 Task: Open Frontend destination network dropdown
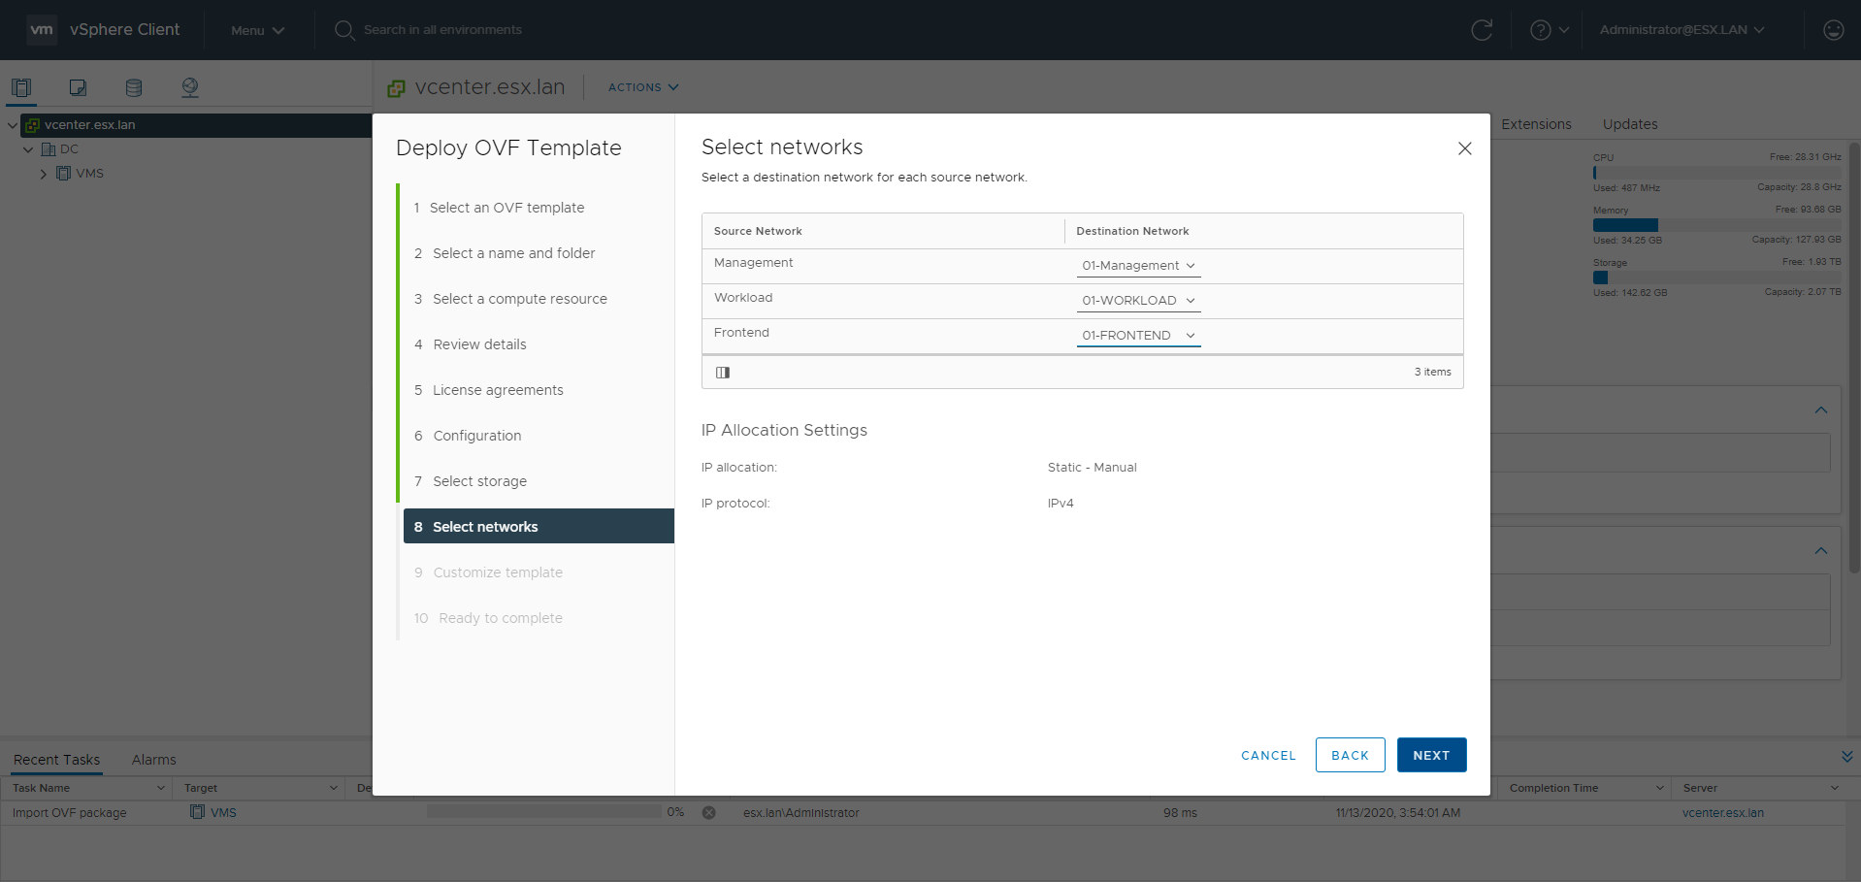click(1138, 336)
